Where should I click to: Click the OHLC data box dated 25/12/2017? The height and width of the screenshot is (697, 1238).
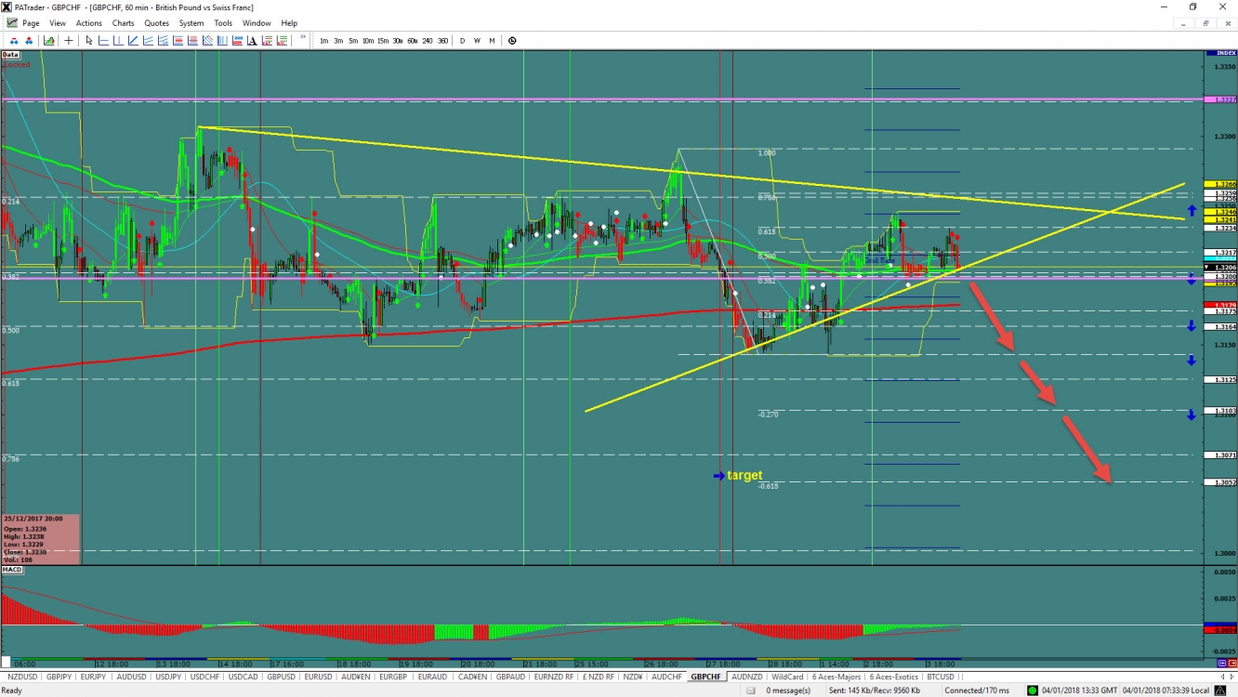click(40, 539)
